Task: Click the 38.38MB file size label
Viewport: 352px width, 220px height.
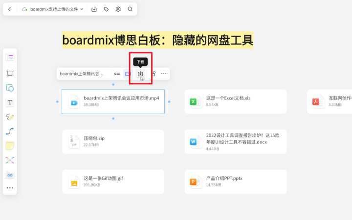Action: pos(91,104)
